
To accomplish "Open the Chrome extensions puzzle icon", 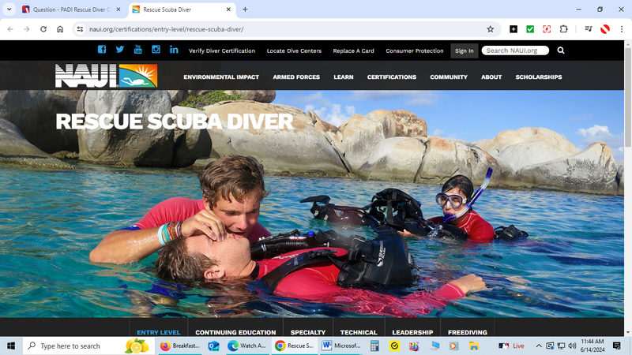I will click(x=564, y=29).
